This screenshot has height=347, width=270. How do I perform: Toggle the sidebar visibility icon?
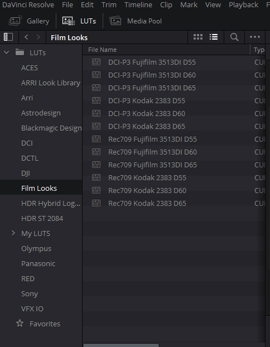8,37
